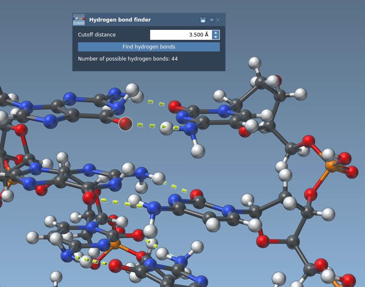Image resolution: width=365 pixels, height=287 pixels.
Task: Pin the Hydrogen bond finder panel
Action: pyautogui.click(x=210, y=19)
